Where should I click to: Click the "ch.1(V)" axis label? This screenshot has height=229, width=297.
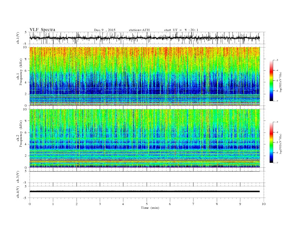(18, 38)
